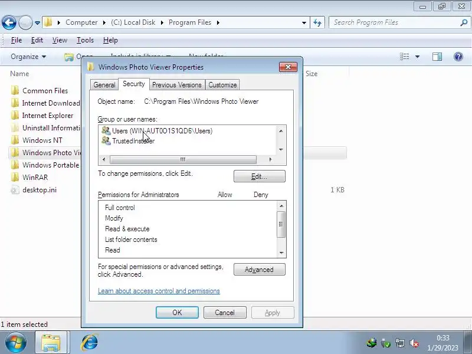Launch Internet Explorer from the taskbar

click(x=90, y=343)
